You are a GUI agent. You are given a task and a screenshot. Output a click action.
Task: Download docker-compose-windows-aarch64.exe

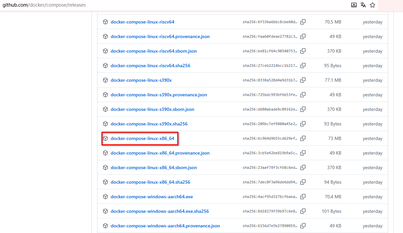pyautogui.click(x=151, y=197)
